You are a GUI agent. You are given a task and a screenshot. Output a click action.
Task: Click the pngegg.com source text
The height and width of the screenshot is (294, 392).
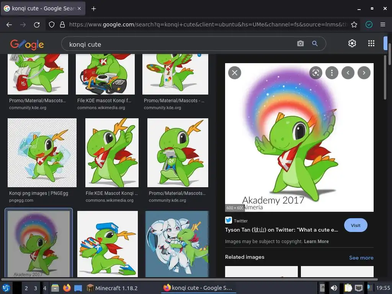click(21, 200)
